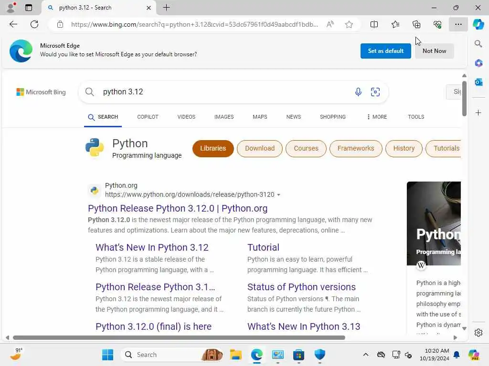Viewport: 489px width, 366px height.
Task: Switch to SHOPPING tab
Action: coord(332,117)
